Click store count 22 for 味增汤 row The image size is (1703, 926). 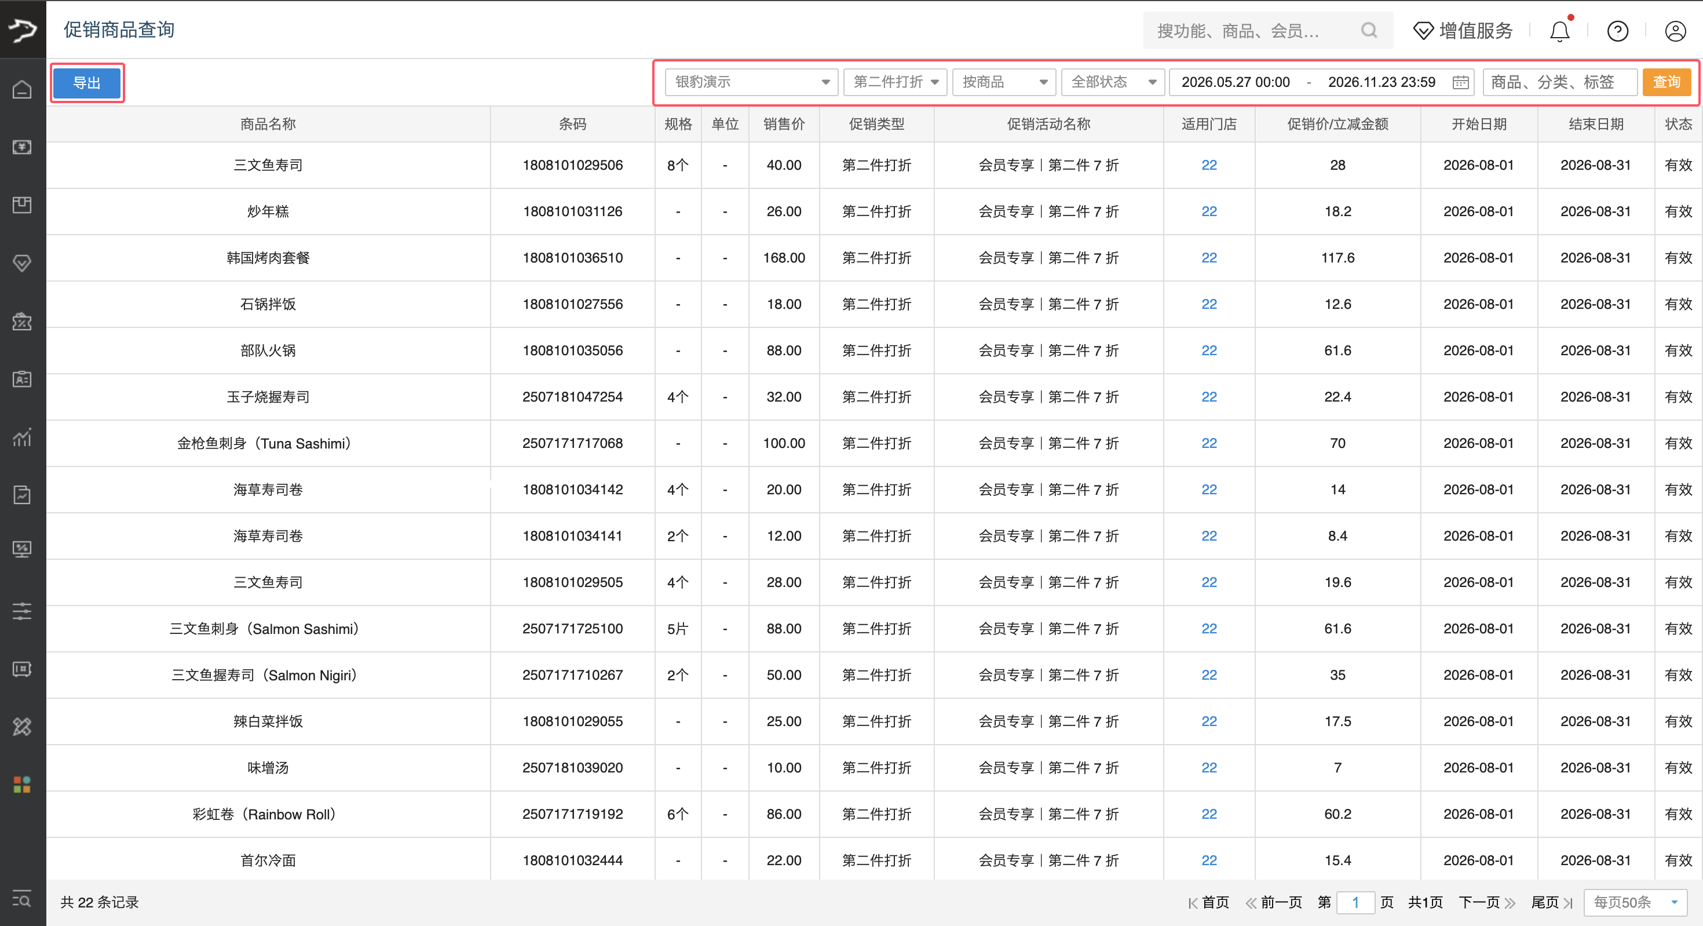pyautogui.click(x=1209, y=768)
